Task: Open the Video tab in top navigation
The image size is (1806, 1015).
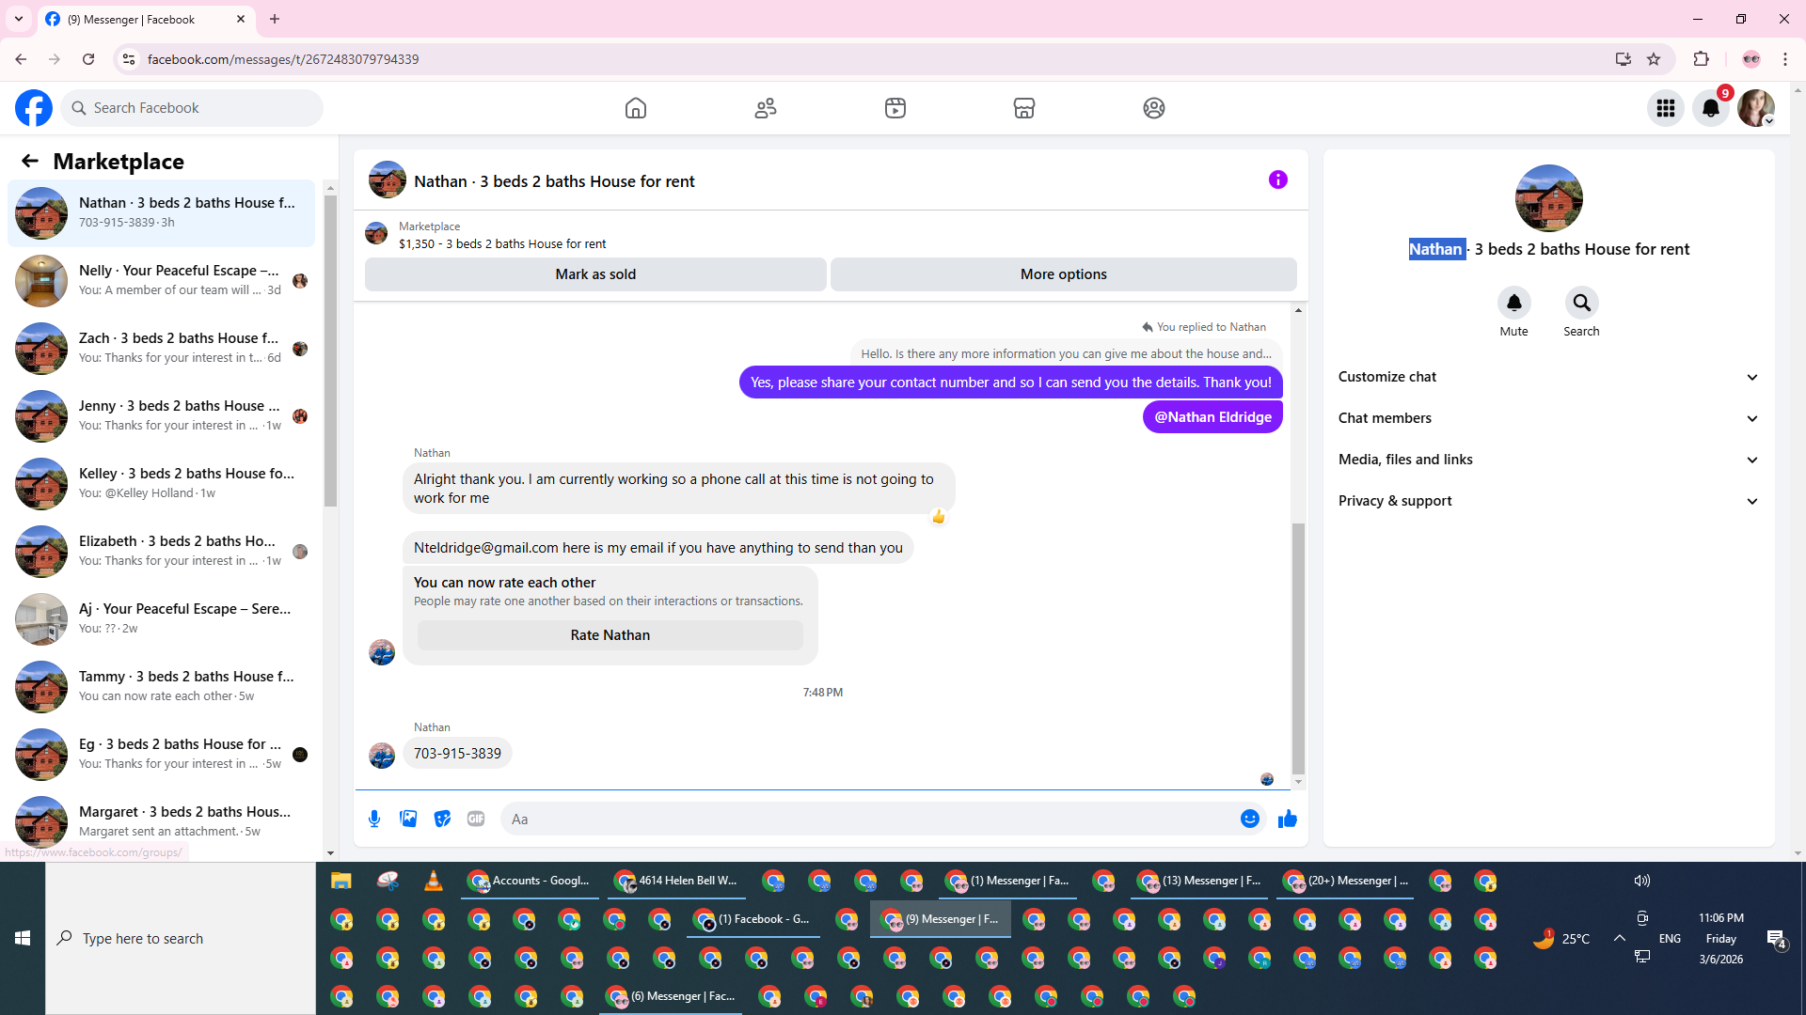Action: click(x=895, y=108)
